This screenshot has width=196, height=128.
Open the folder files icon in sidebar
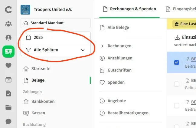coord(8,107)
